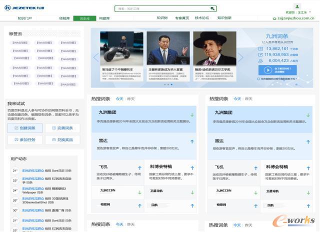Select the first carousel pagination dot
The image size is (320, 232).
coord(165,84)
